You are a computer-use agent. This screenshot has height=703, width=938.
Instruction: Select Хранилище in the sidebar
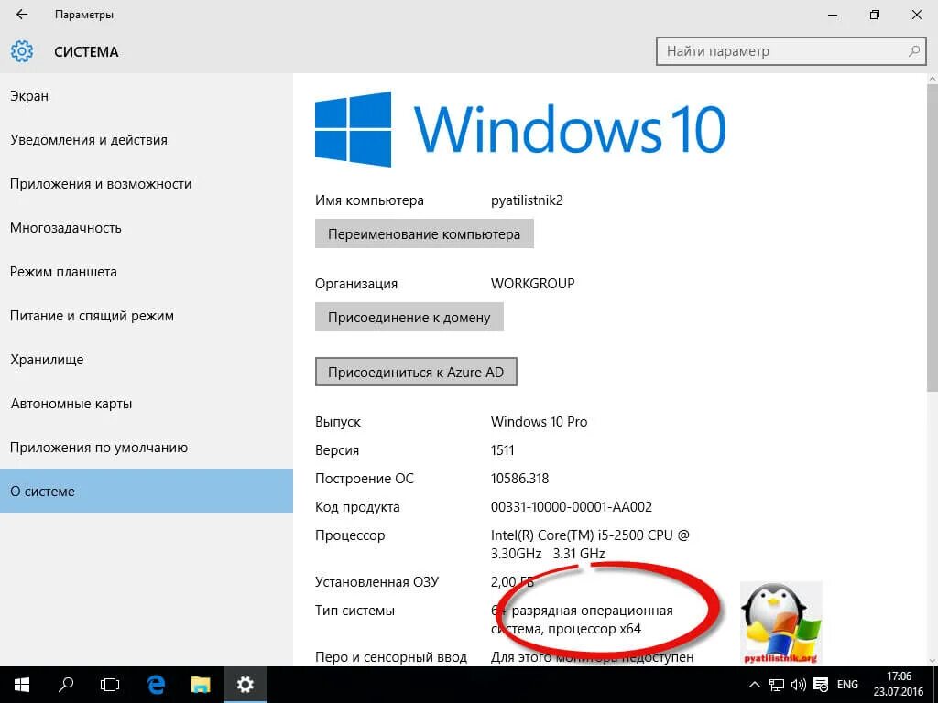coord(147,359)
